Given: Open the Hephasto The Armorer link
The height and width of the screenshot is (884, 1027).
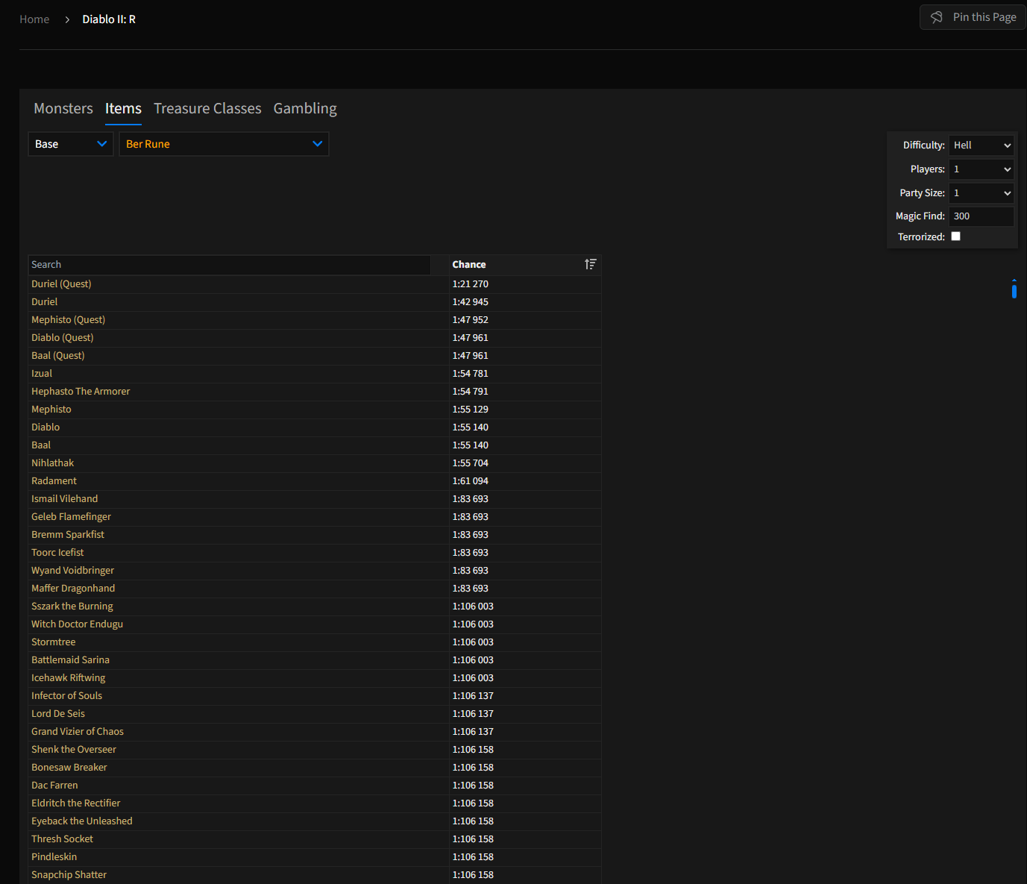Looking at the screenshot, I should 81,392.
